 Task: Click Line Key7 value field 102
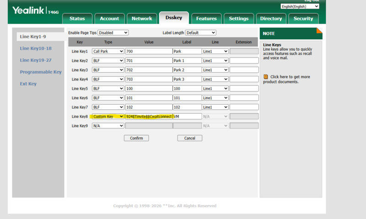[x=149, y=107]
